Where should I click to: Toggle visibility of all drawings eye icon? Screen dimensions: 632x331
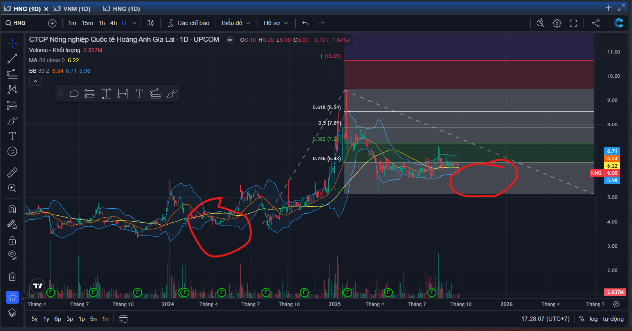click(12, 255)
